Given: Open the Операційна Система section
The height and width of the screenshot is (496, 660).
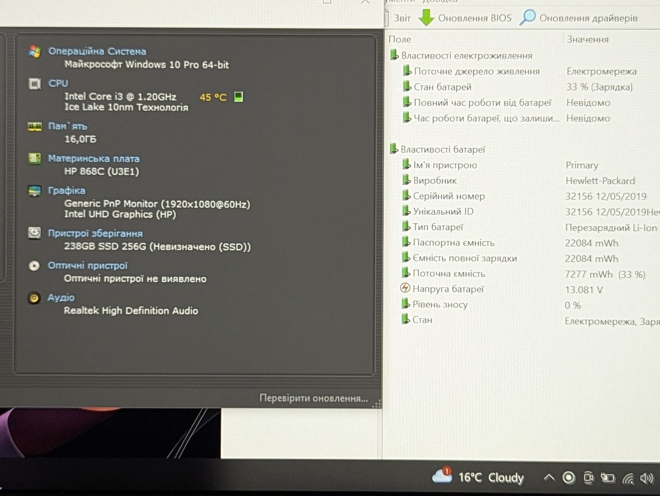Looking at the screenshot, I should [x=97, y=52].
